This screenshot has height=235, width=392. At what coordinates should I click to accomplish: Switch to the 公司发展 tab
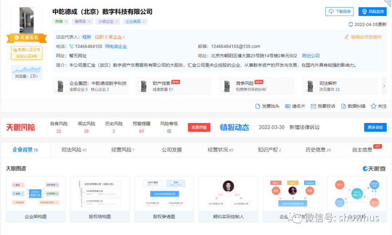[x=171, y=150]
